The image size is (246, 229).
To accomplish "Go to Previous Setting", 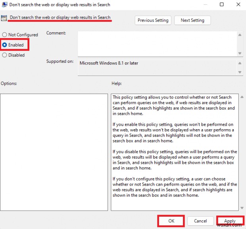I will (x=153, y=20).
